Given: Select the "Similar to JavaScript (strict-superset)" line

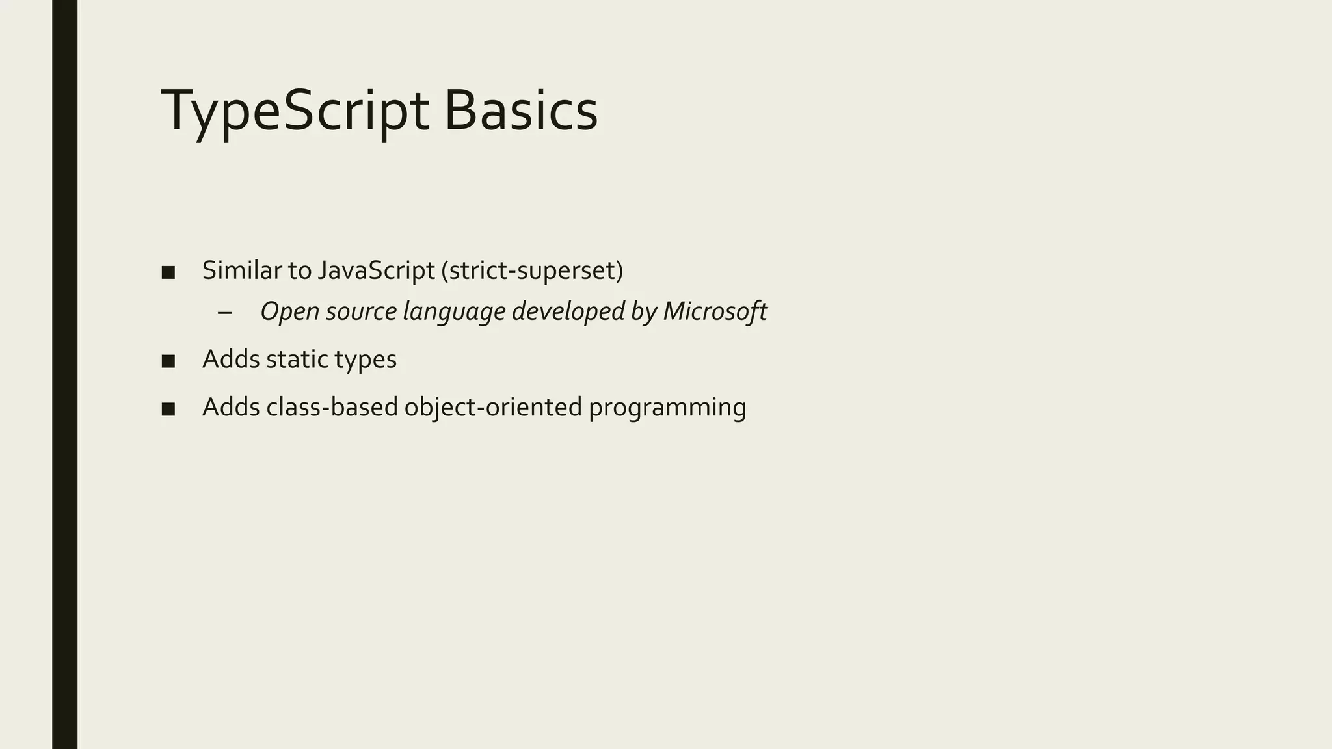Looking at the screenshot, I should (412, 270).
